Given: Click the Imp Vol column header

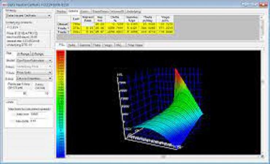Looking at the screenshot, I should click(100, 19).
